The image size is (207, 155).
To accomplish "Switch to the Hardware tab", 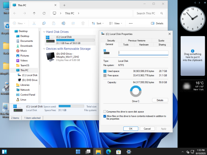I will [144, 45].
